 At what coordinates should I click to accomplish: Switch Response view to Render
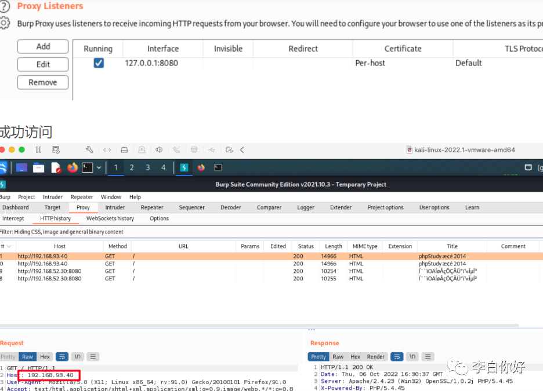(x=376, y=356)
